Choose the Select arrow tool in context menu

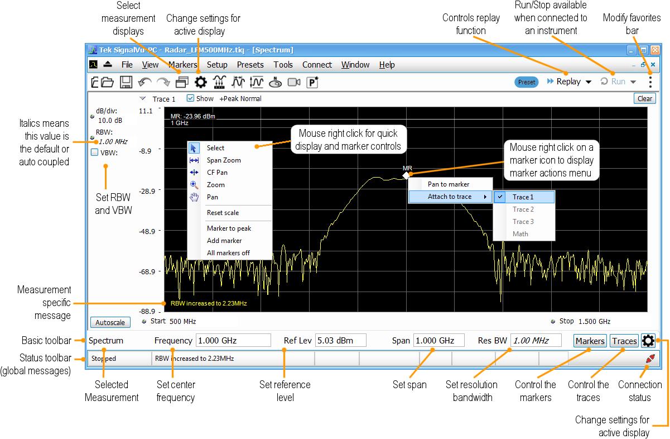point(194,148)
